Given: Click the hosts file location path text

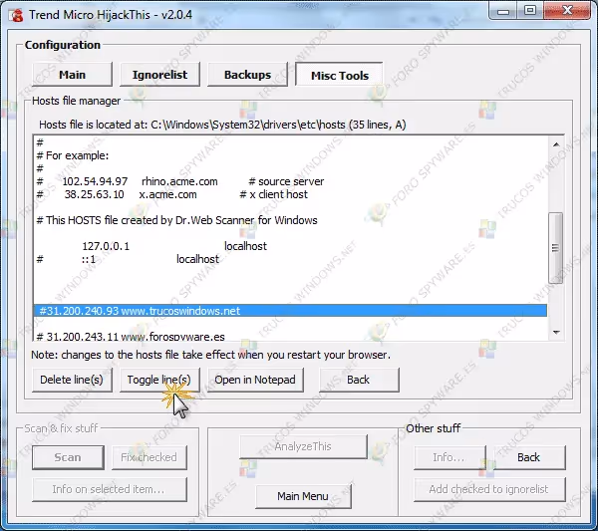Looking at the screenshot, I should pyautogui.click(x=222, y=125).
